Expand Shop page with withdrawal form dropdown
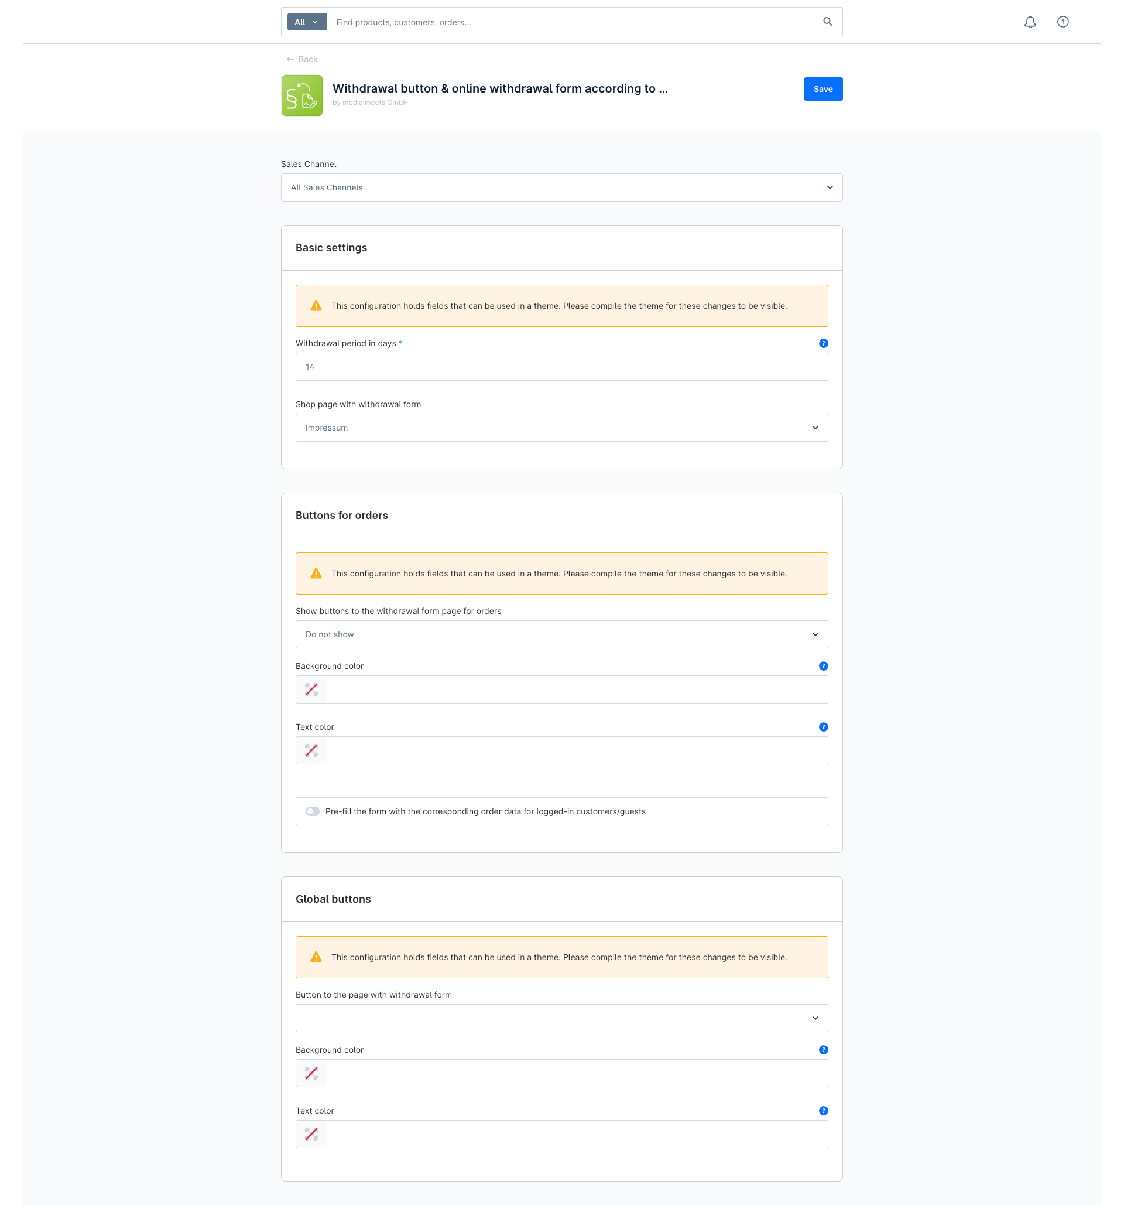Image resolution: width=1124 pixels, height=1205 pixels. (561, 428)
